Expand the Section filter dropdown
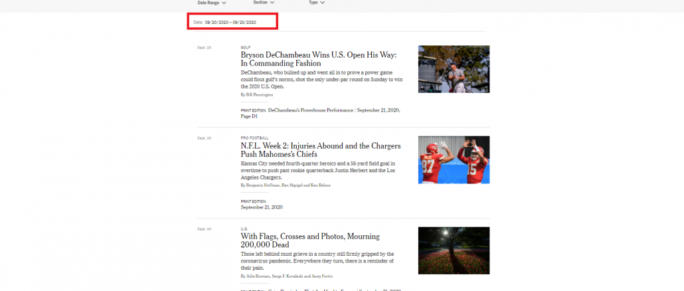The image size is (684, 291). 264,3
